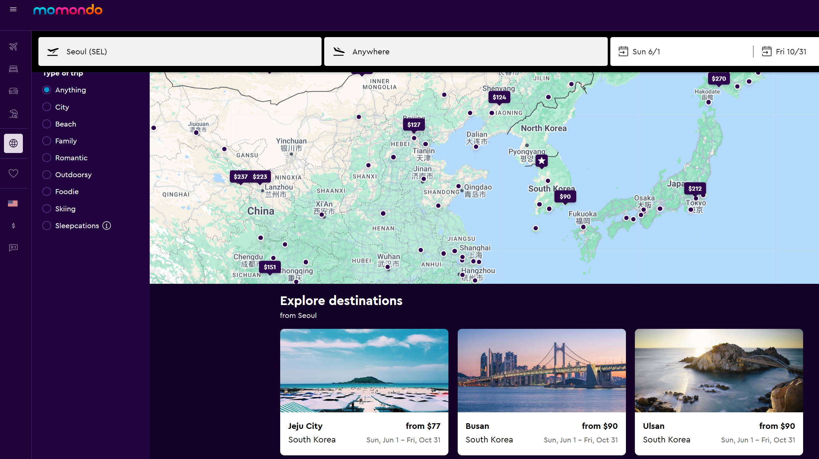Choose the Skiing trip type
Screen dimensions: 819x459
pyautogui.click(x=47, y=209)
